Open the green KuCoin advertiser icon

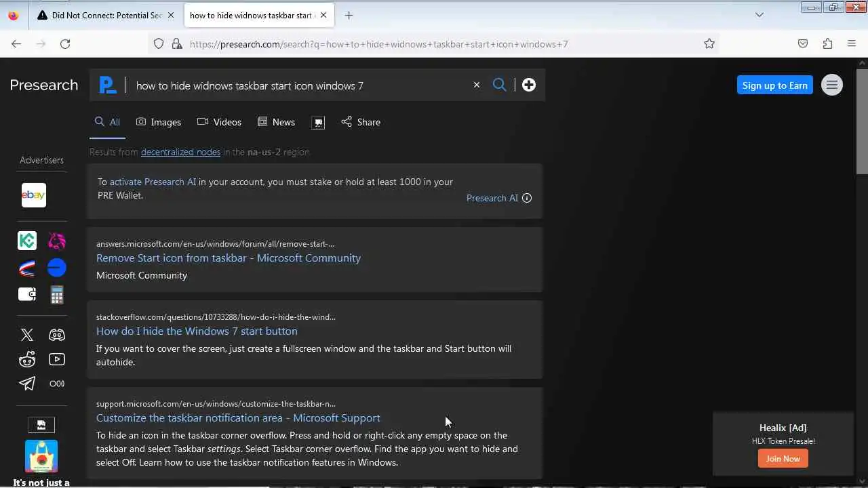pos(27,241)
